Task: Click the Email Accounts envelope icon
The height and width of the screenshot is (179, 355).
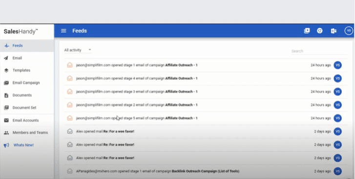Action: click(x=6, y=120)
